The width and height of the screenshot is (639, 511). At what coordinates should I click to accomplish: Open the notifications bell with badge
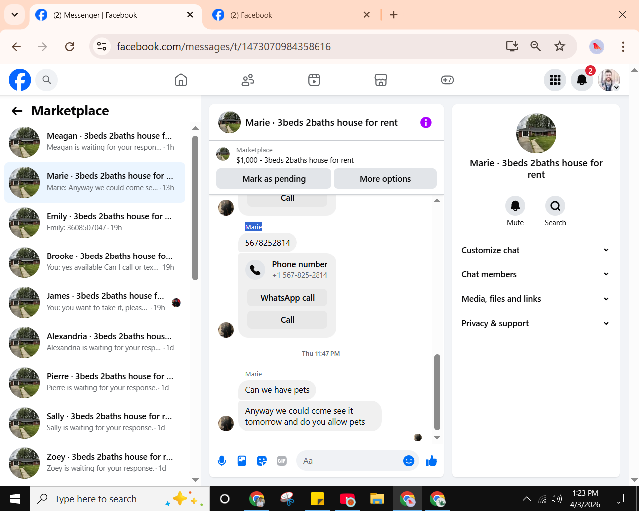tap(582, 80)
